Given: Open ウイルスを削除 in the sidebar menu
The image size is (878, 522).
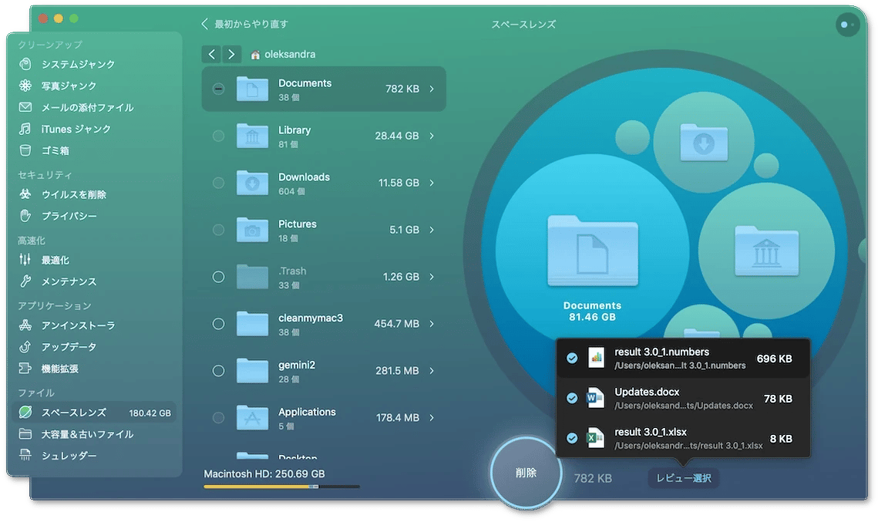Looking at the screenshot, I should pyautogui.click(x=74, y=194).
